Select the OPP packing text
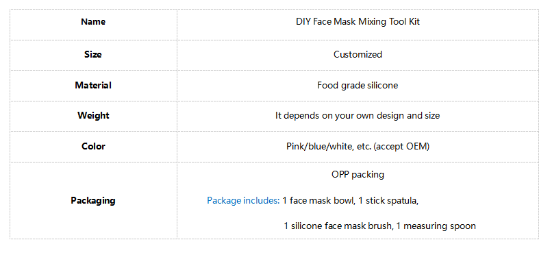550x253 pixels. (358, 174)
